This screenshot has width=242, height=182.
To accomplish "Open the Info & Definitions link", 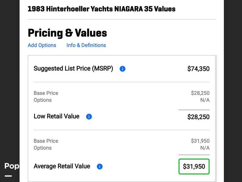I will click(x=86, y=45).
